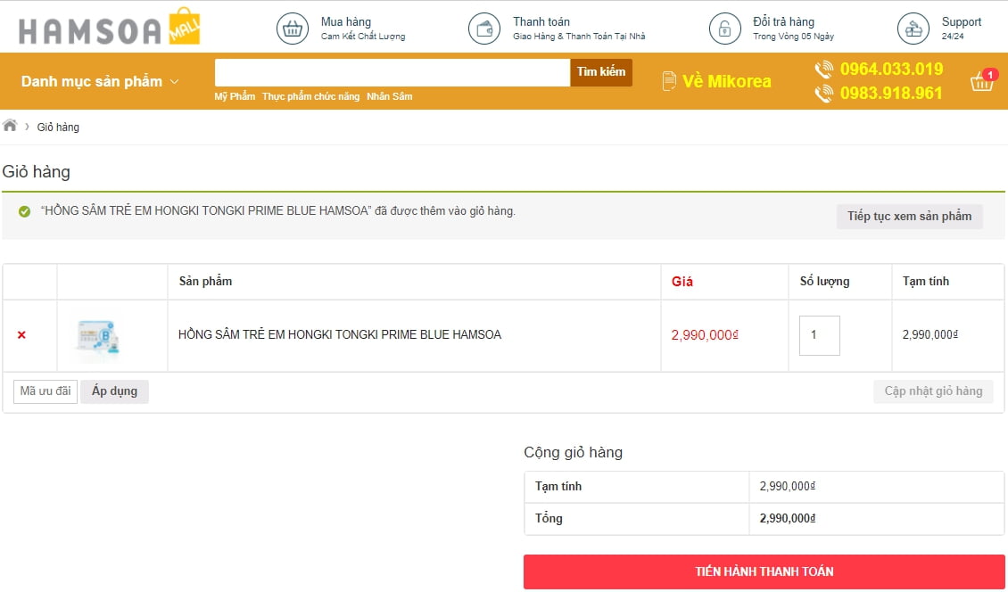Click the Tổng label in cart totals
The image size is (1008, 592).
point(549,519)
